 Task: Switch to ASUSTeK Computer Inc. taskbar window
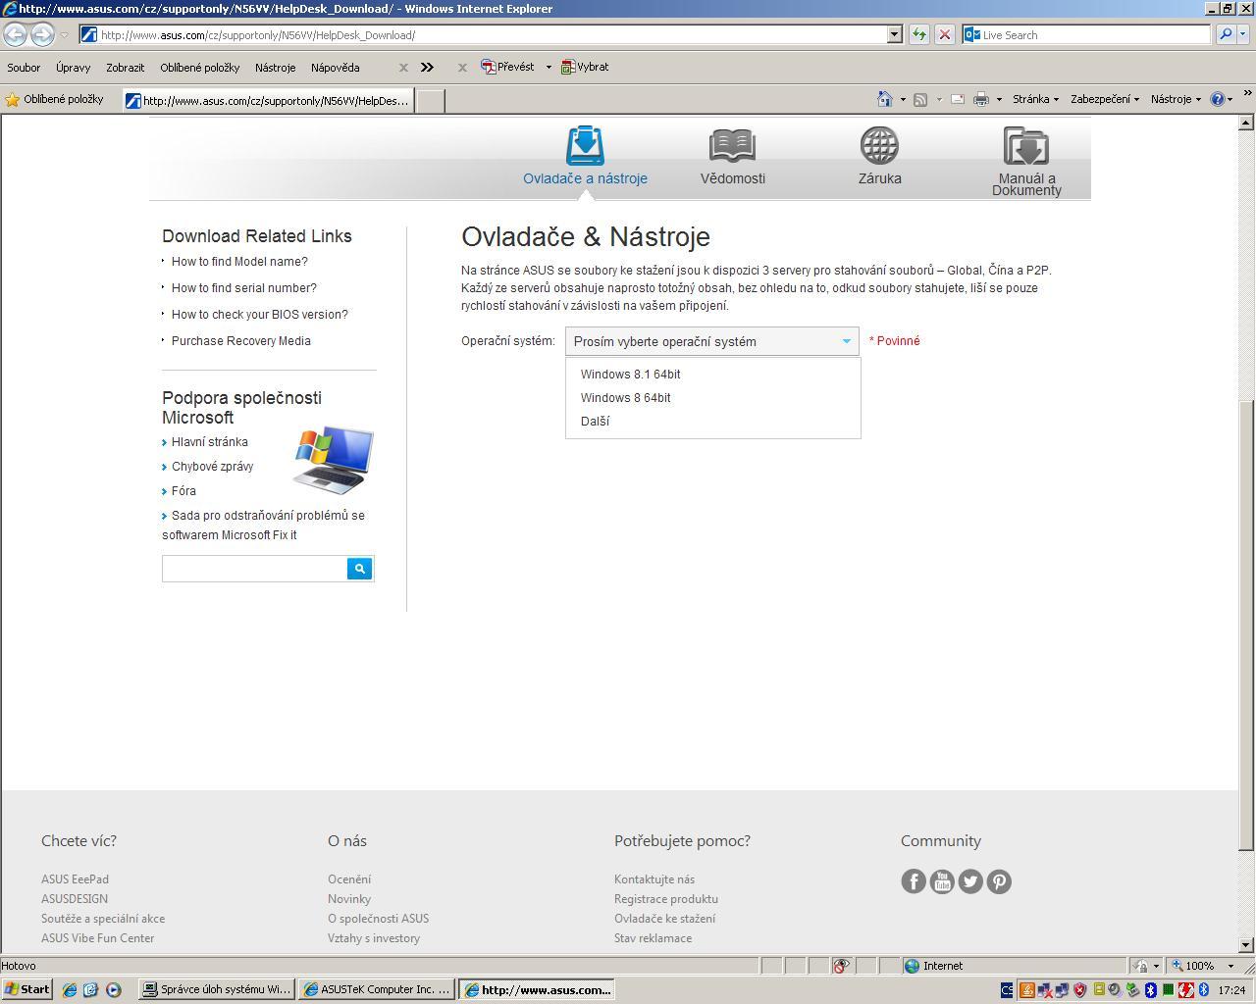377,989
